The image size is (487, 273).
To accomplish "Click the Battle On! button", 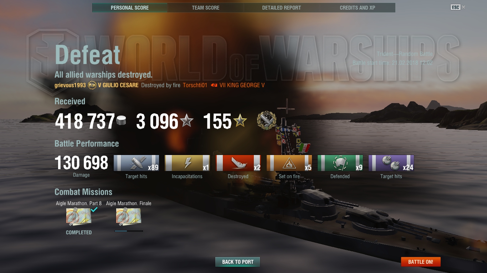I will (x=421, y=262).
